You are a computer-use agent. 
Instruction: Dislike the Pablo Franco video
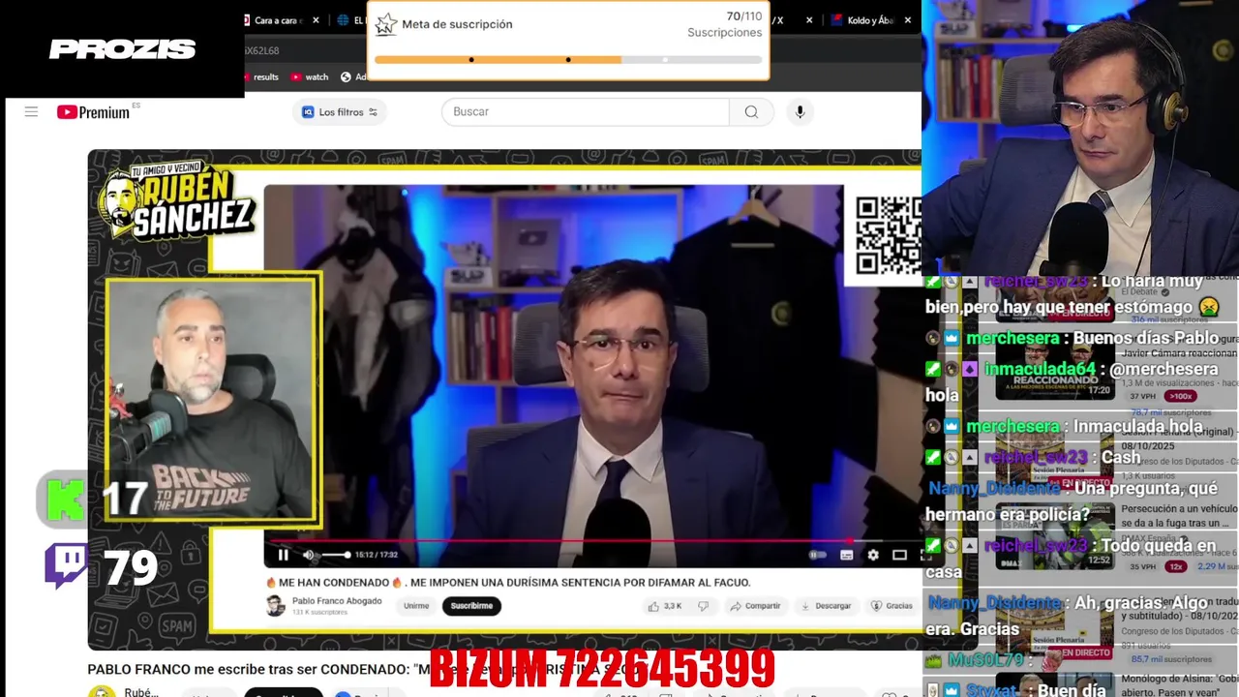704,606
